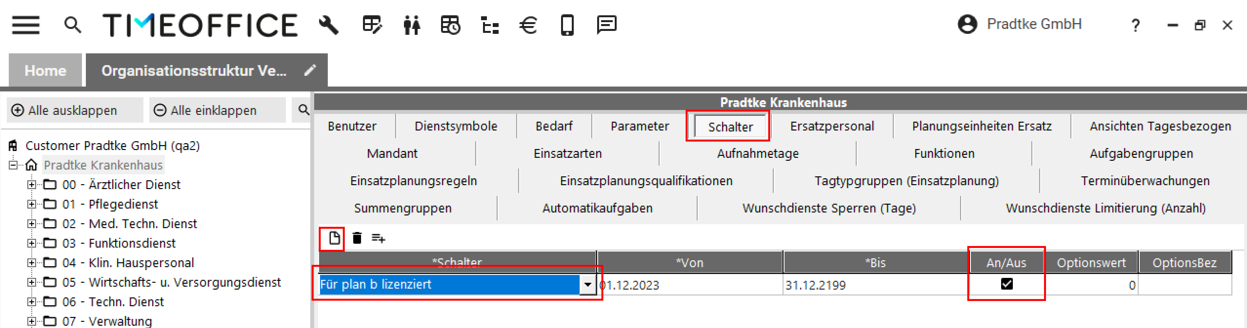Image resolution: width=1247 pixels, height=328 pixels.
Task: Open the Ansichten Tagesbezogen tab
Action: pos(1160,126)
